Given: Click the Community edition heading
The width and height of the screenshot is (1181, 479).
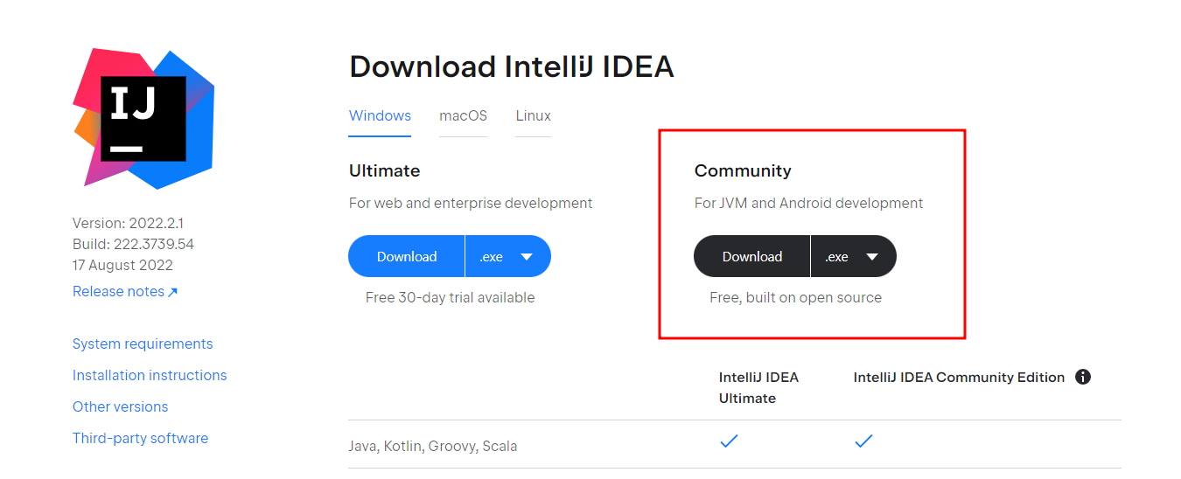Looking at the screenshot, I should coord(743,170).
